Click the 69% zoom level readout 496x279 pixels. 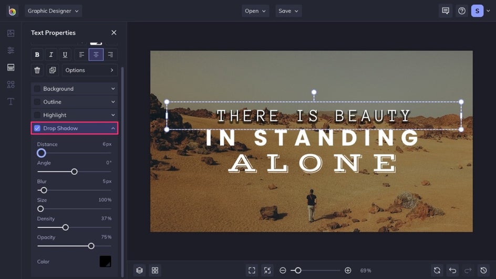click(366, 271)
